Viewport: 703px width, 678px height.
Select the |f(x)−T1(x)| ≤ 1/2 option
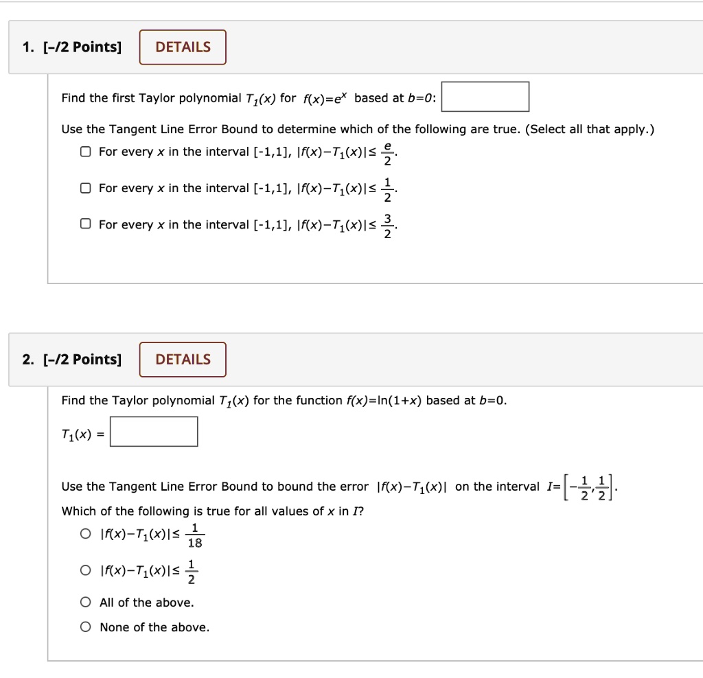coord(85,570)
